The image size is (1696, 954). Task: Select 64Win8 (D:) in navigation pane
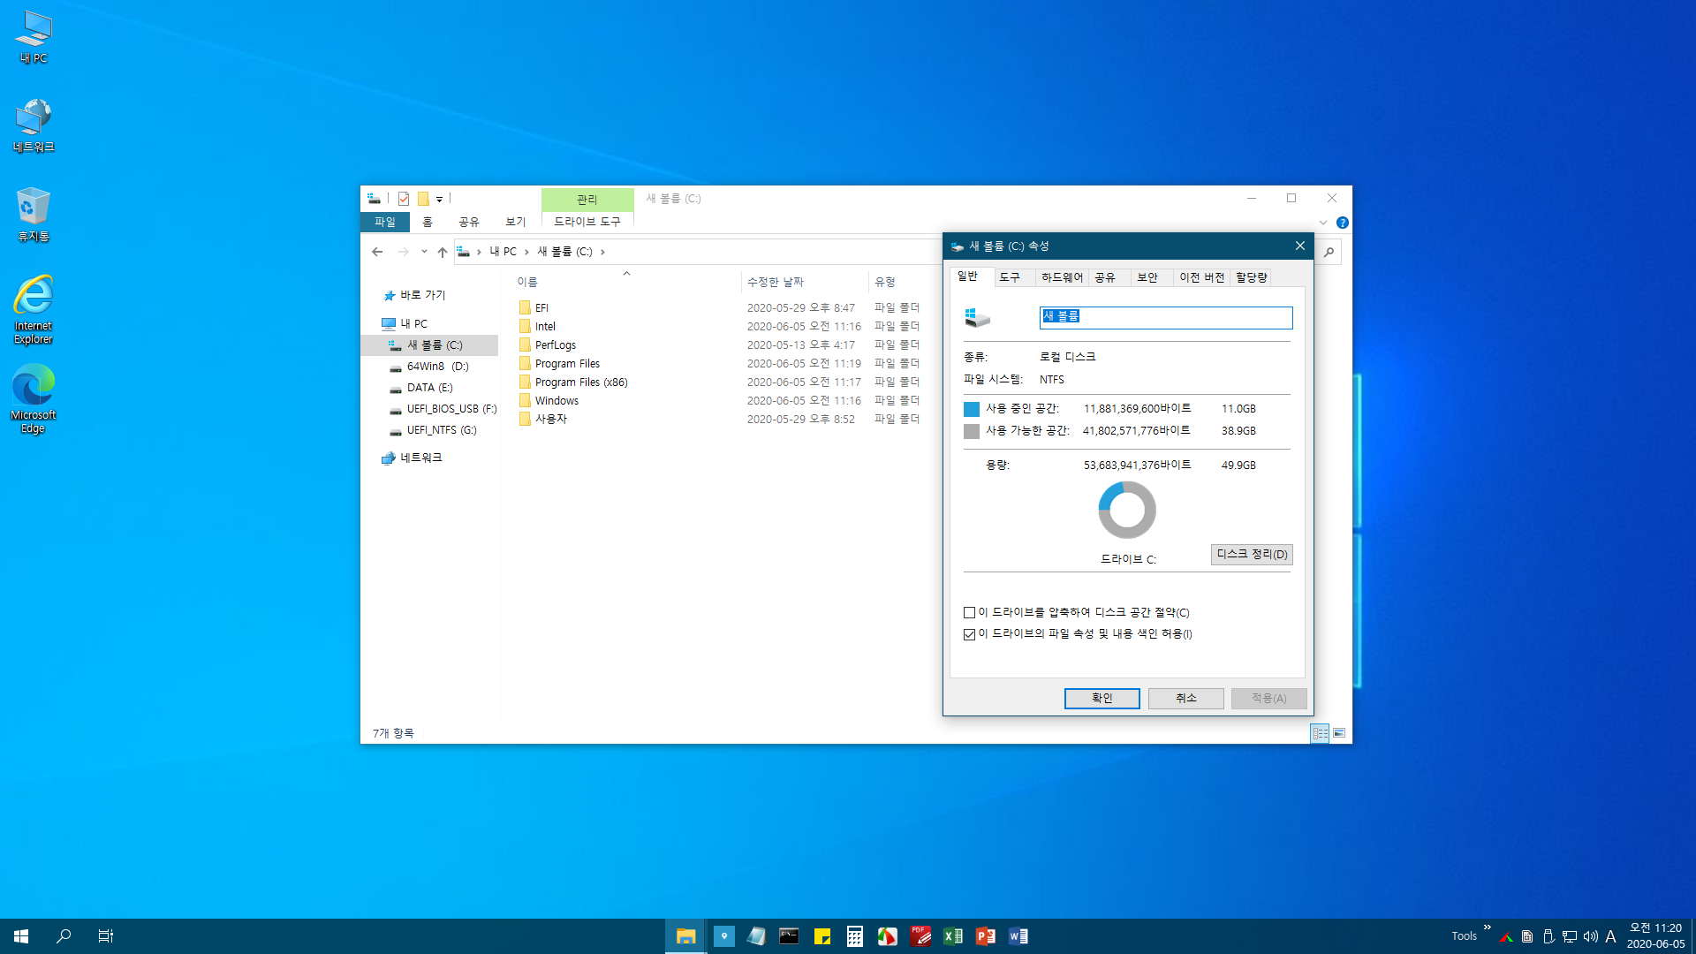coord(430,367)
